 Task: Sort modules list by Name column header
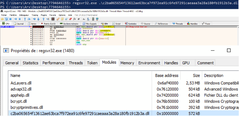pyautogui.click(x=16, y=75)
